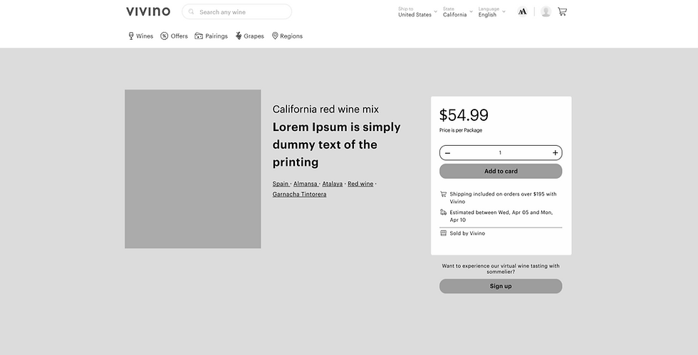
Task: Open the Offers menu item
Action: pyautogui.click(x=174, y=36)
